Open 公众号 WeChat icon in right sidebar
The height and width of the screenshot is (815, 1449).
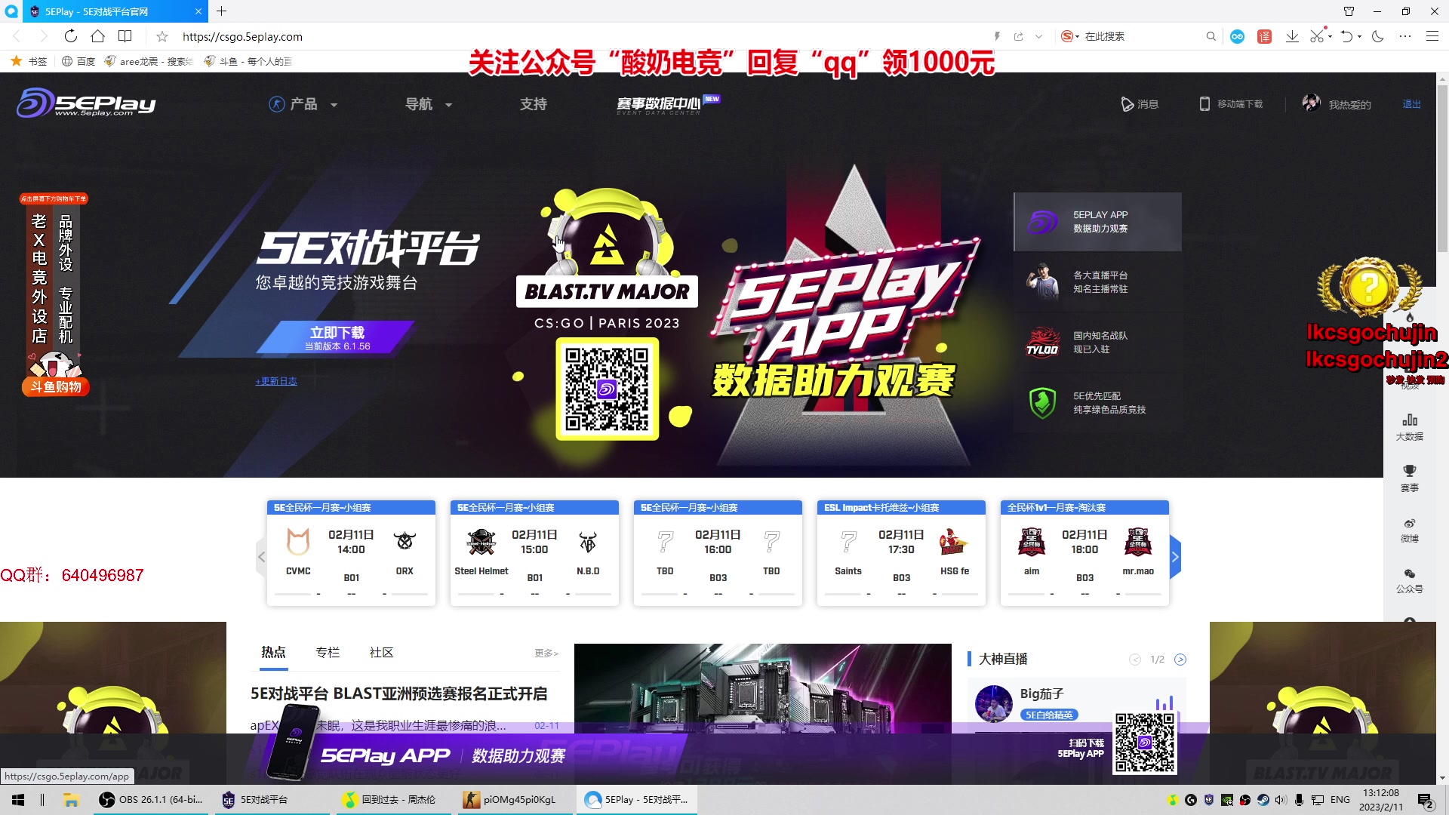1410,580
